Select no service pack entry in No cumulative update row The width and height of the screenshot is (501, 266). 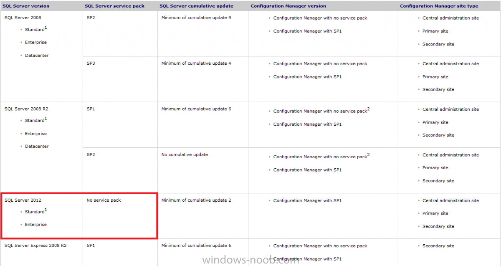pyautogui.click(x=321, y=156)
